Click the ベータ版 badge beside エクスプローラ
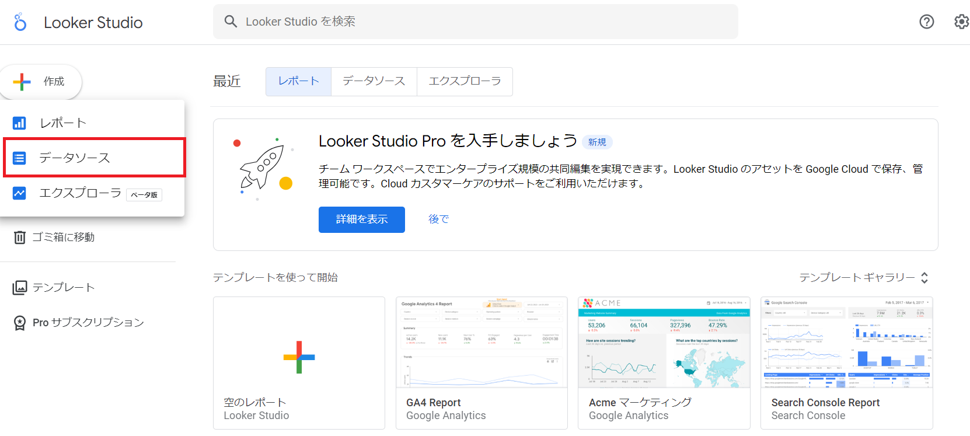Image resolution: width=970 pixels, height=436 pixels. 144,195
